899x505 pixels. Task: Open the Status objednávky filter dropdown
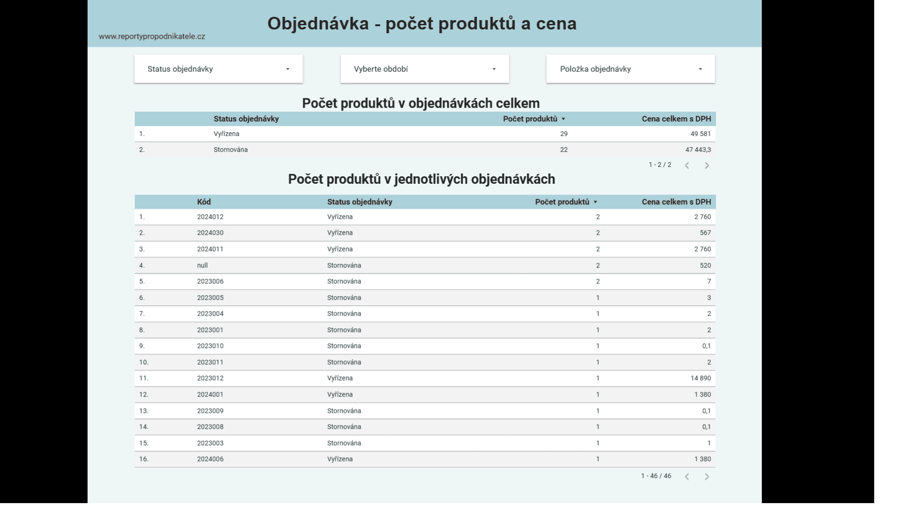tap(218, 69)
